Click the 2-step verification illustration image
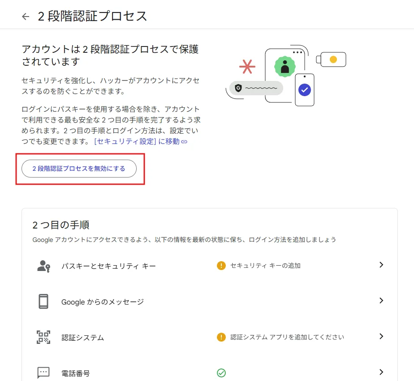The image size is (414, 381). 286,76
